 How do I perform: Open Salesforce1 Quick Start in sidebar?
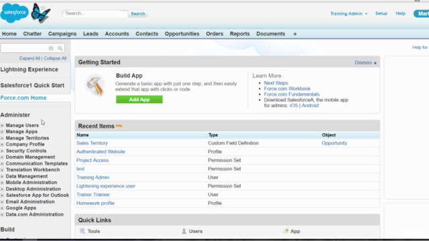click(32, 85)
